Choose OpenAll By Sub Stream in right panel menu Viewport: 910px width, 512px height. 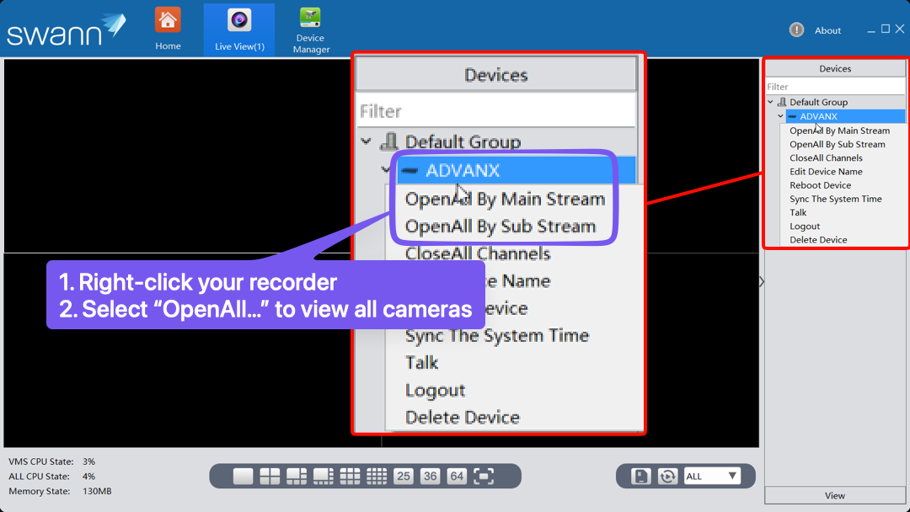click(x=837, y=144)
